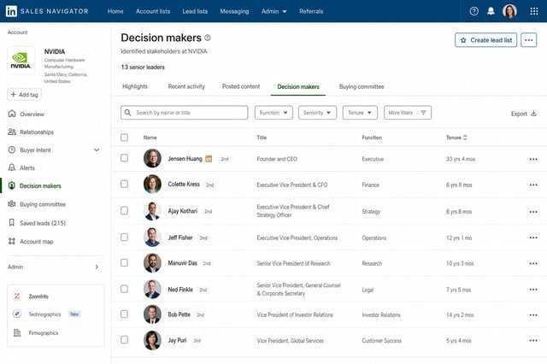Check the box for Bob Pette
The width and height of the screenshot is (547, 364).
tap(124, 314)
